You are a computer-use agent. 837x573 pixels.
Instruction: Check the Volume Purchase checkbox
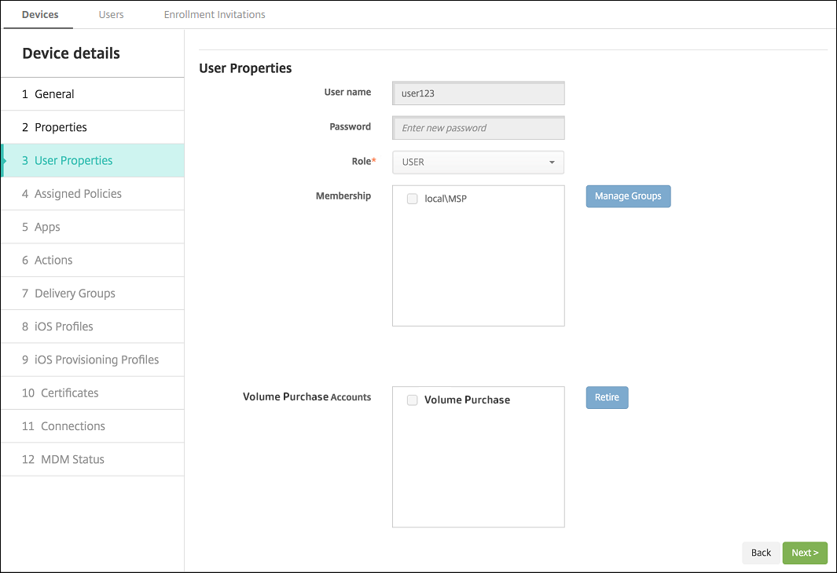(412, 400)
